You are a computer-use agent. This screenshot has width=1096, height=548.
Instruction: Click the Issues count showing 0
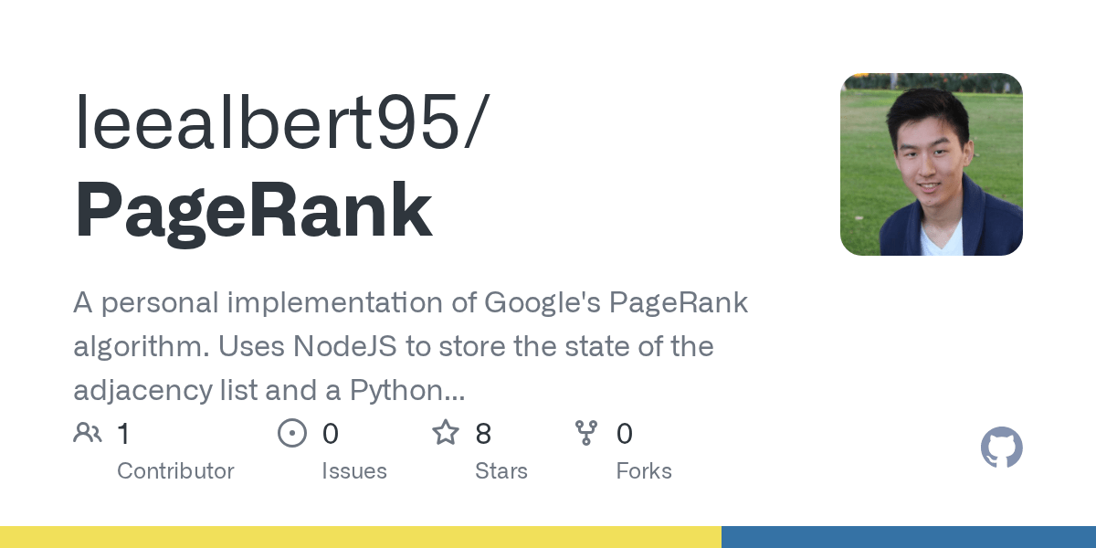click(x=331, y=434)
